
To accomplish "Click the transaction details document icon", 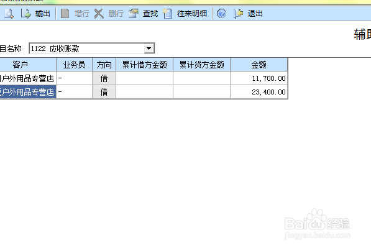I will (x=168, y=14).
